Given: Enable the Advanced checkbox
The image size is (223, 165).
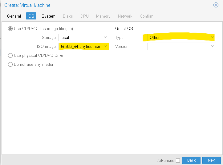Looking at the screenshot, I should 178,160.
